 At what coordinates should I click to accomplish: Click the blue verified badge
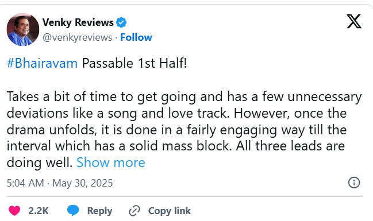click(x=121, y=22)
